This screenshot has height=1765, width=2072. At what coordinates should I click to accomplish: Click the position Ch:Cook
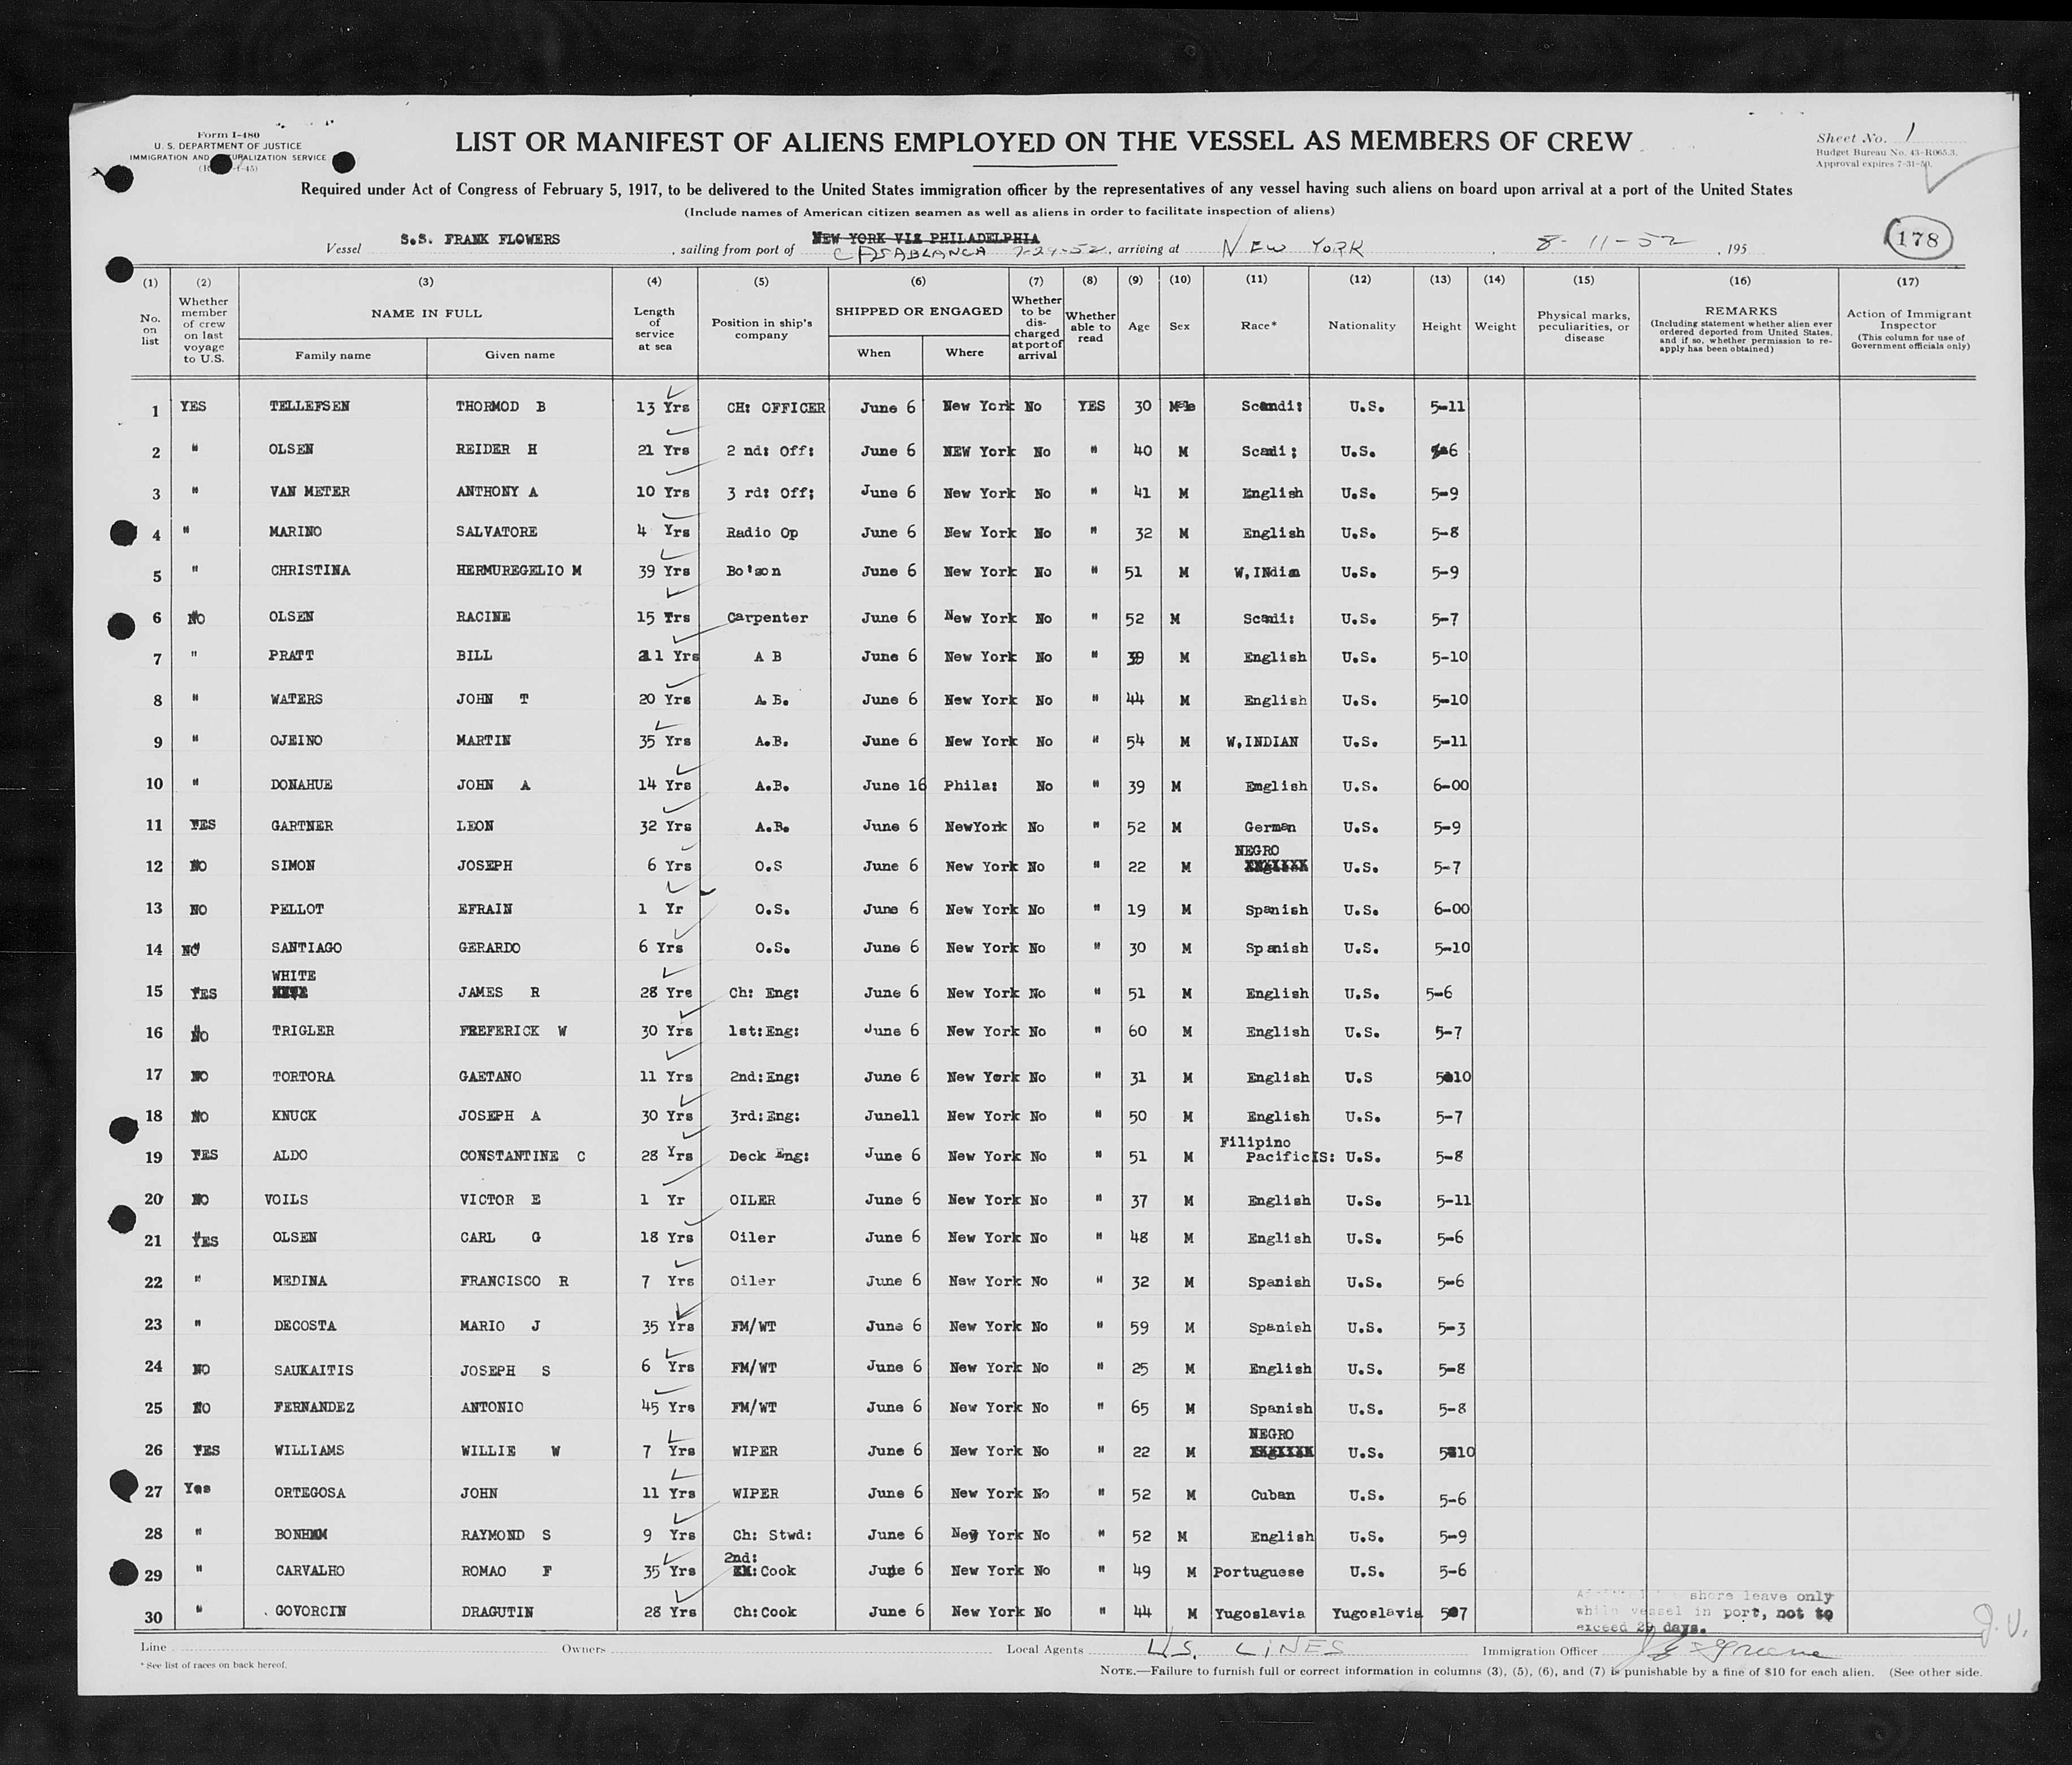tap(765, 1612)
